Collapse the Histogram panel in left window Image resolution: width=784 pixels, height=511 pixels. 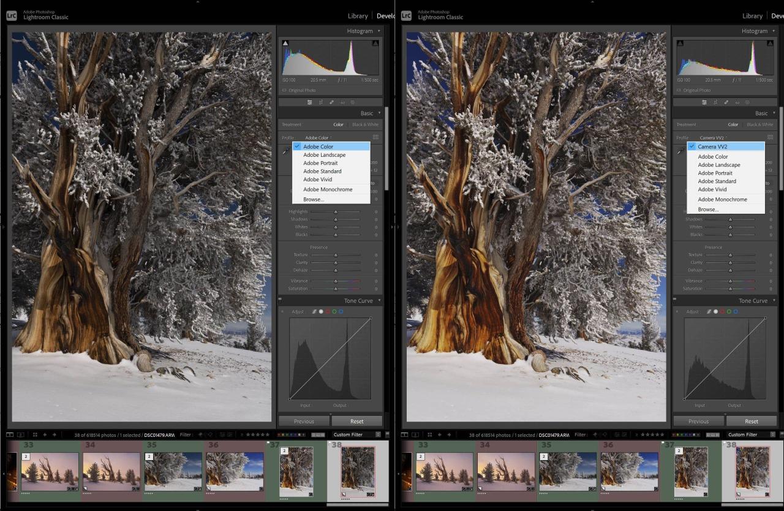(379, 31)
